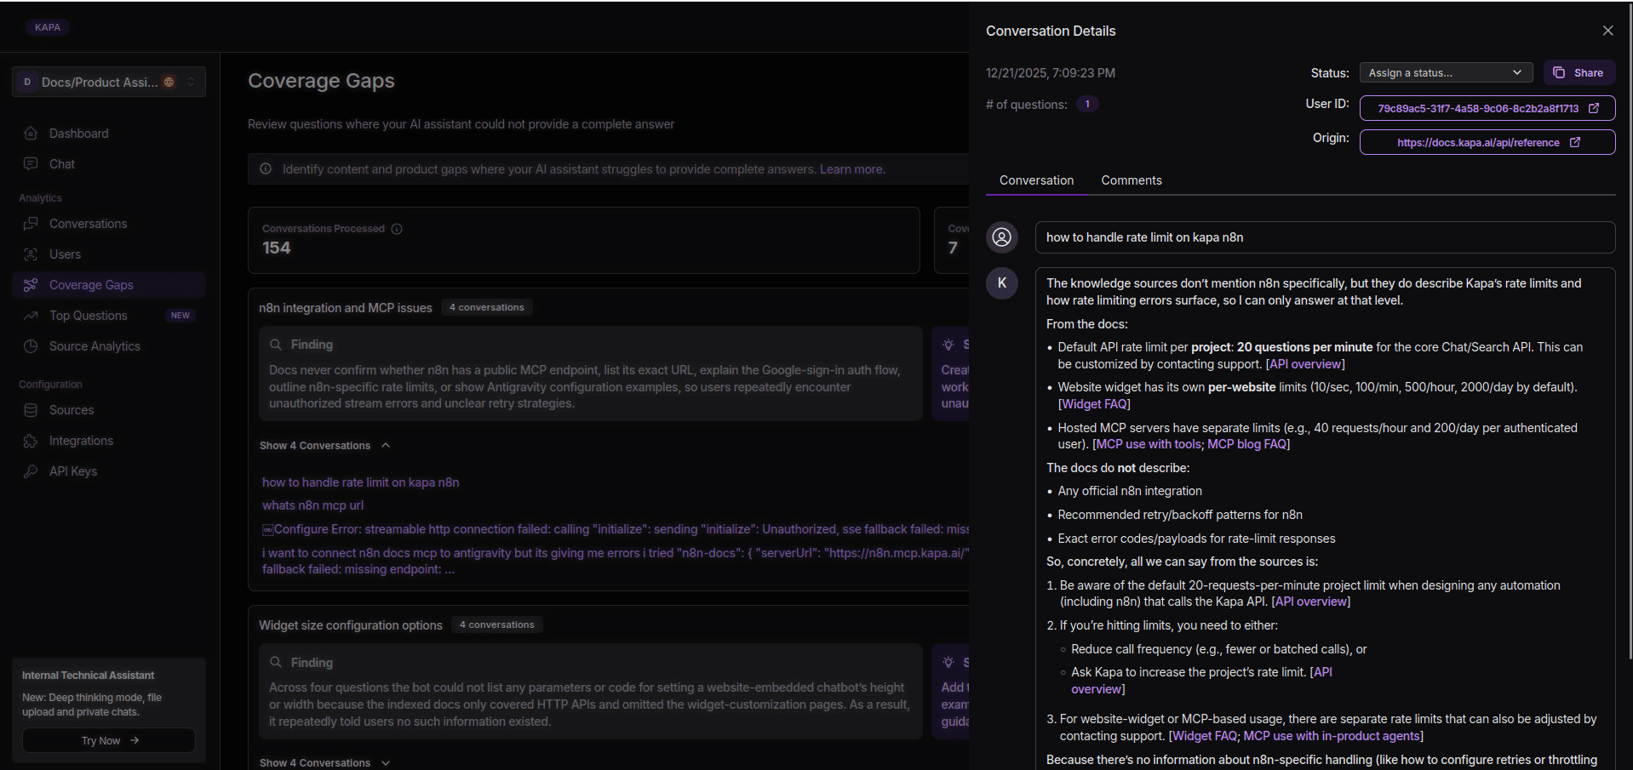Click the Share button
1633x770 pixels.
point(1579,73)
